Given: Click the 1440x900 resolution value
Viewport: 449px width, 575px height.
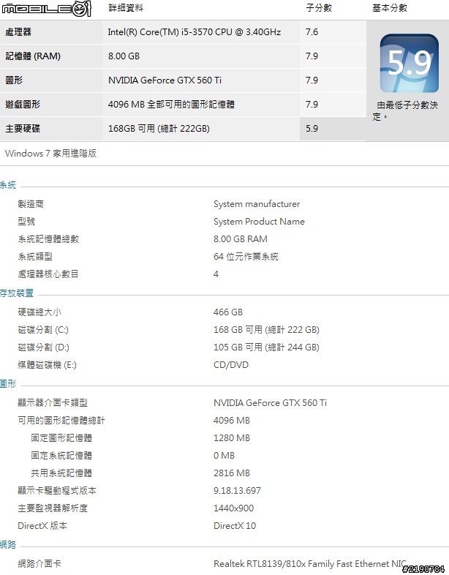Looking at the screenshot, I should pyautogui.click(x=233, y=508).
